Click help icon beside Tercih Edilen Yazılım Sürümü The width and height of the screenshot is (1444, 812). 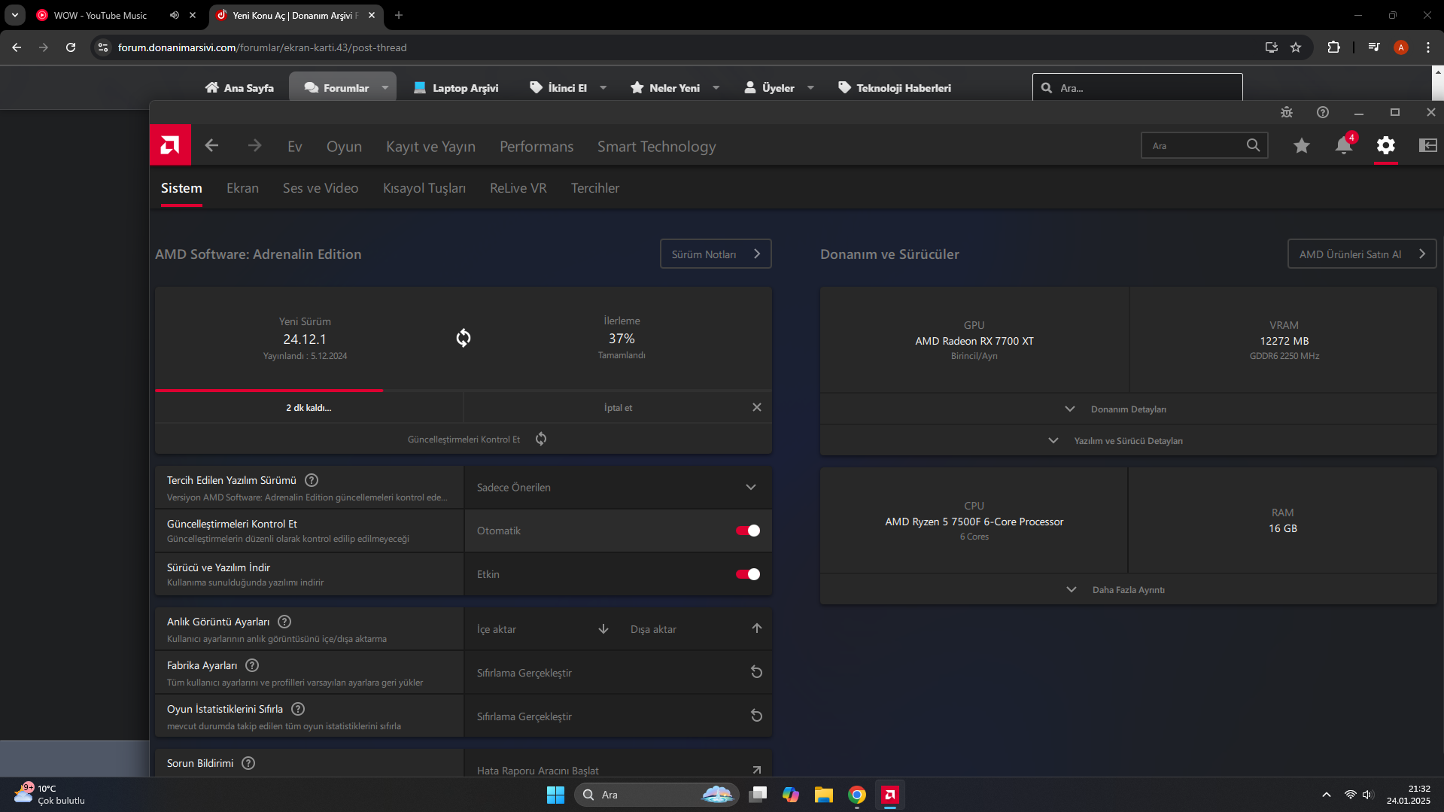pyautogui.click(x=312, y=480)
